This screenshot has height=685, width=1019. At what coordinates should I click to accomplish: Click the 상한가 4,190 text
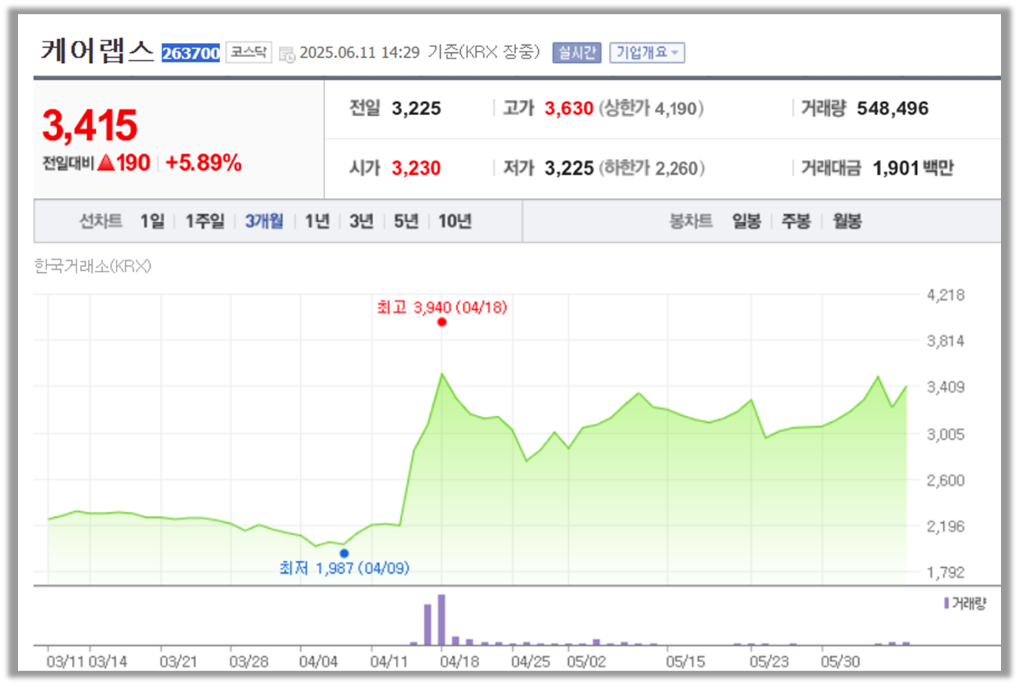[x=651, y=109]
